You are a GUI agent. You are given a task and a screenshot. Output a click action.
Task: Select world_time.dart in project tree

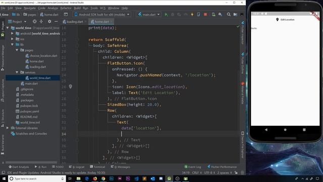click(x=38, y=78)
